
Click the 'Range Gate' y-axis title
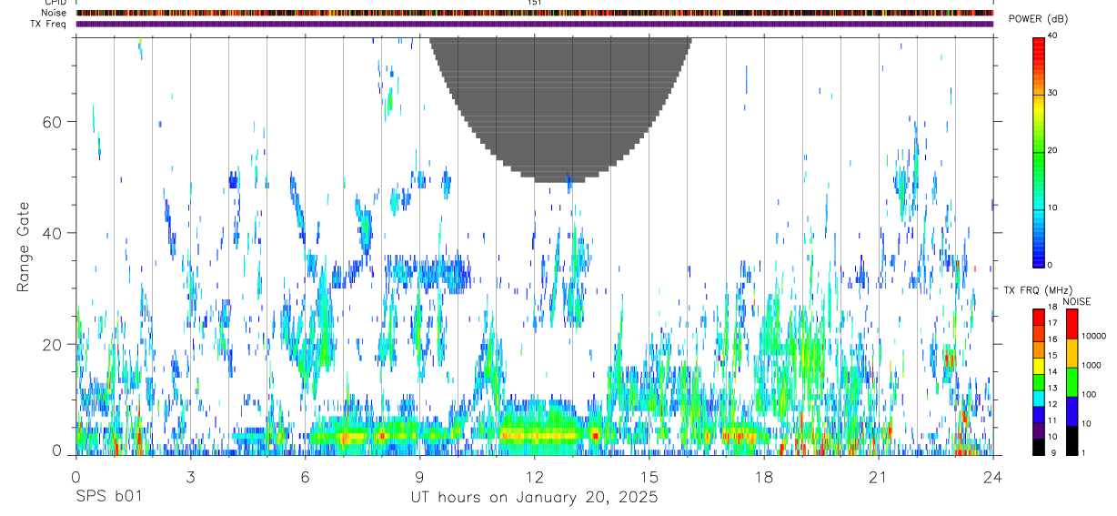pyautogui.click(x=22, y=246)
